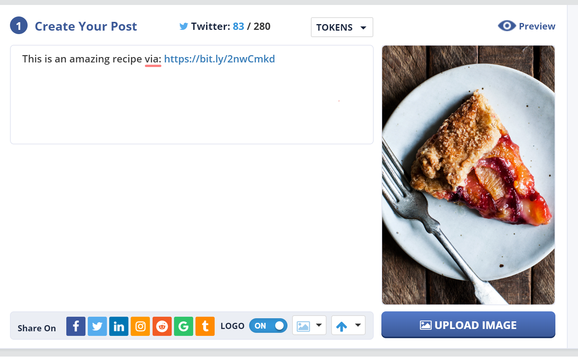
Task: Click the UPLOAD IMAGE button
Action: [x=468, y=325]
